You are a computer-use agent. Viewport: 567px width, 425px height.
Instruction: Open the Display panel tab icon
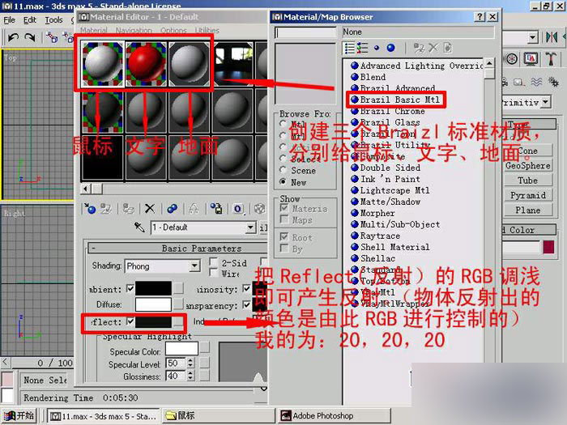pyautogui.click(x=531, y=58)
